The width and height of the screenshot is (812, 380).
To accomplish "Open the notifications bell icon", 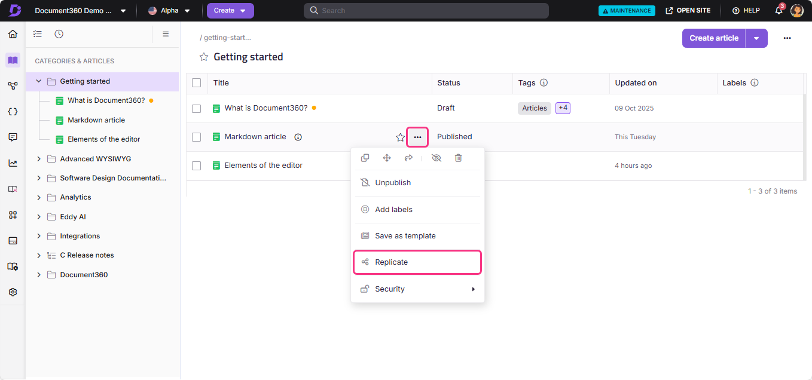I will coord(779,11).
